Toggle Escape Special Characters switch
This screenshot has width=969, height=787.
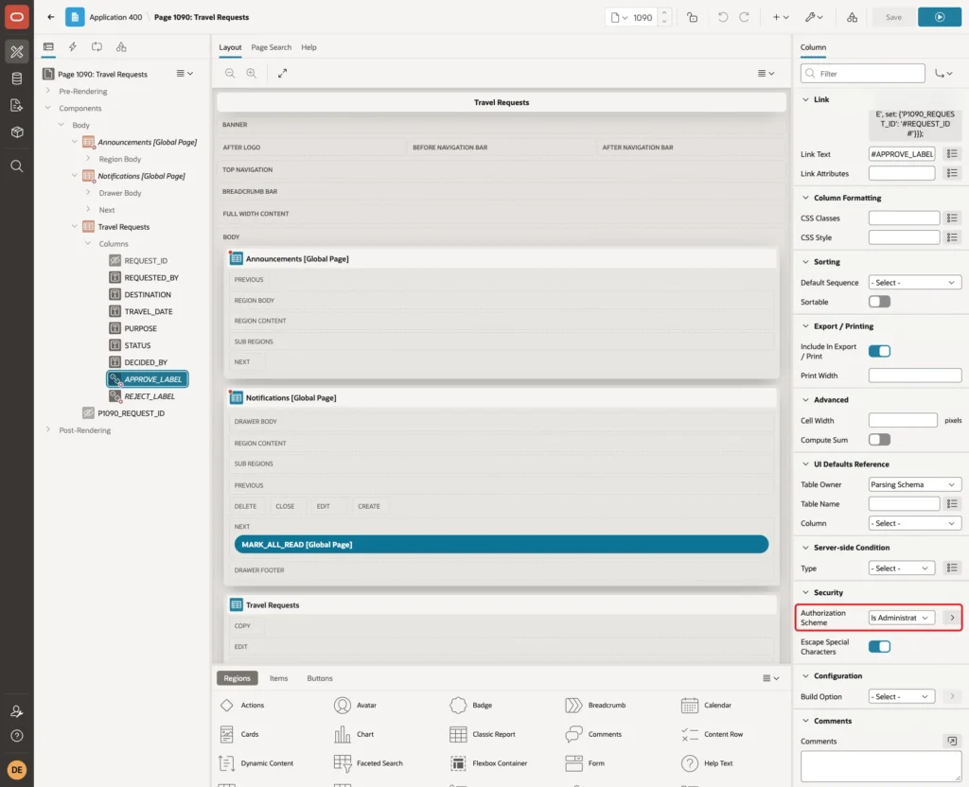[x=879, y=646]
